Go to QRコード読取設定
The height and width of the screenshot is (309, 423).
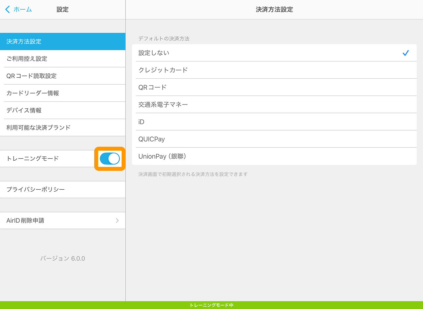(x=62, y=76)
